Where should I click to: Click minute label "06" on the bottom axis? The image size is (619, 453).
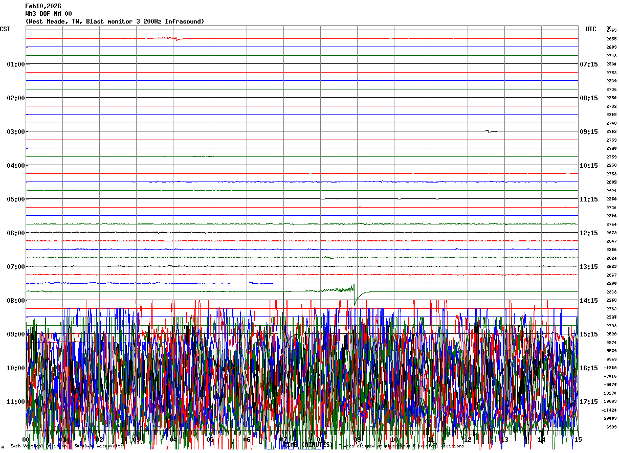247,439
